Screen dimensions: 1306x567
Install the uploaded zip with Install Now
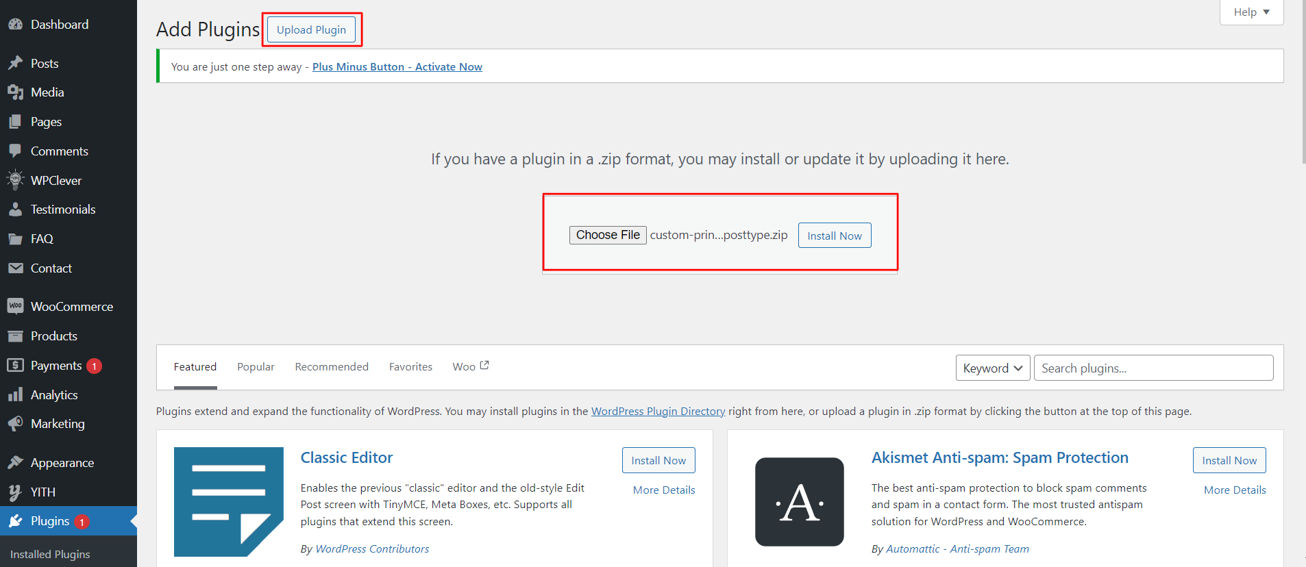(835, 236)
